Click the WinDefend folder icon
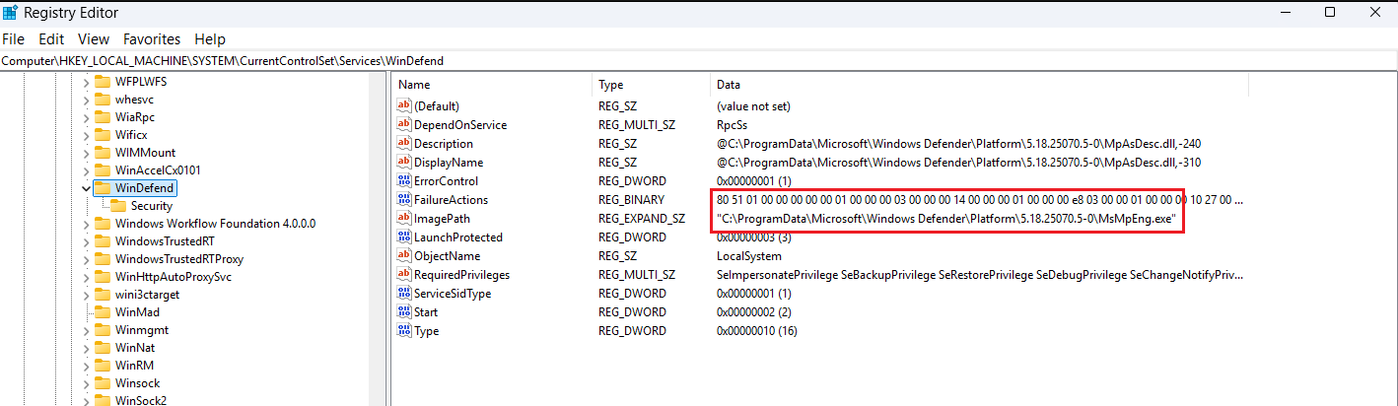This screenshot has height=406, width=1398. (x=103, y=188)
